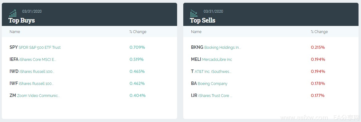Select the T AT&T Inc. row
Image resolution: width=361 pixels, height=122 pixels.
(x=271, y=71)
